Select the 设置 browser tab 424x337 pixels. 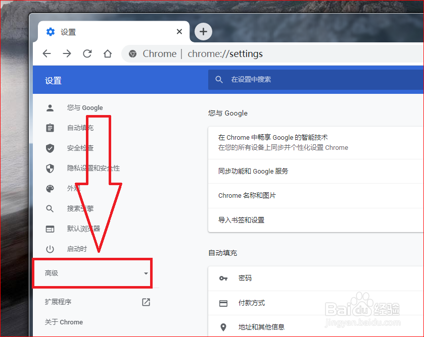pos(114,32)
